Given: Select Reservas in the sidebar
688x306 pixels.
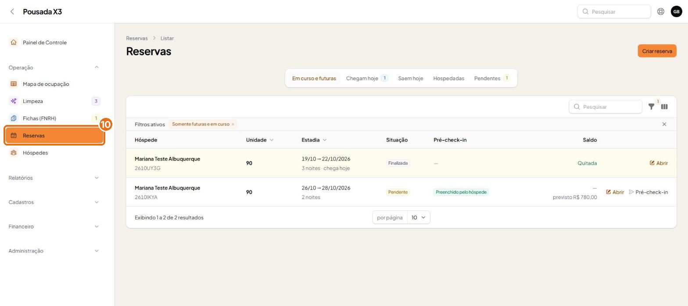Looking at the screenshot, I should point(54,136).
